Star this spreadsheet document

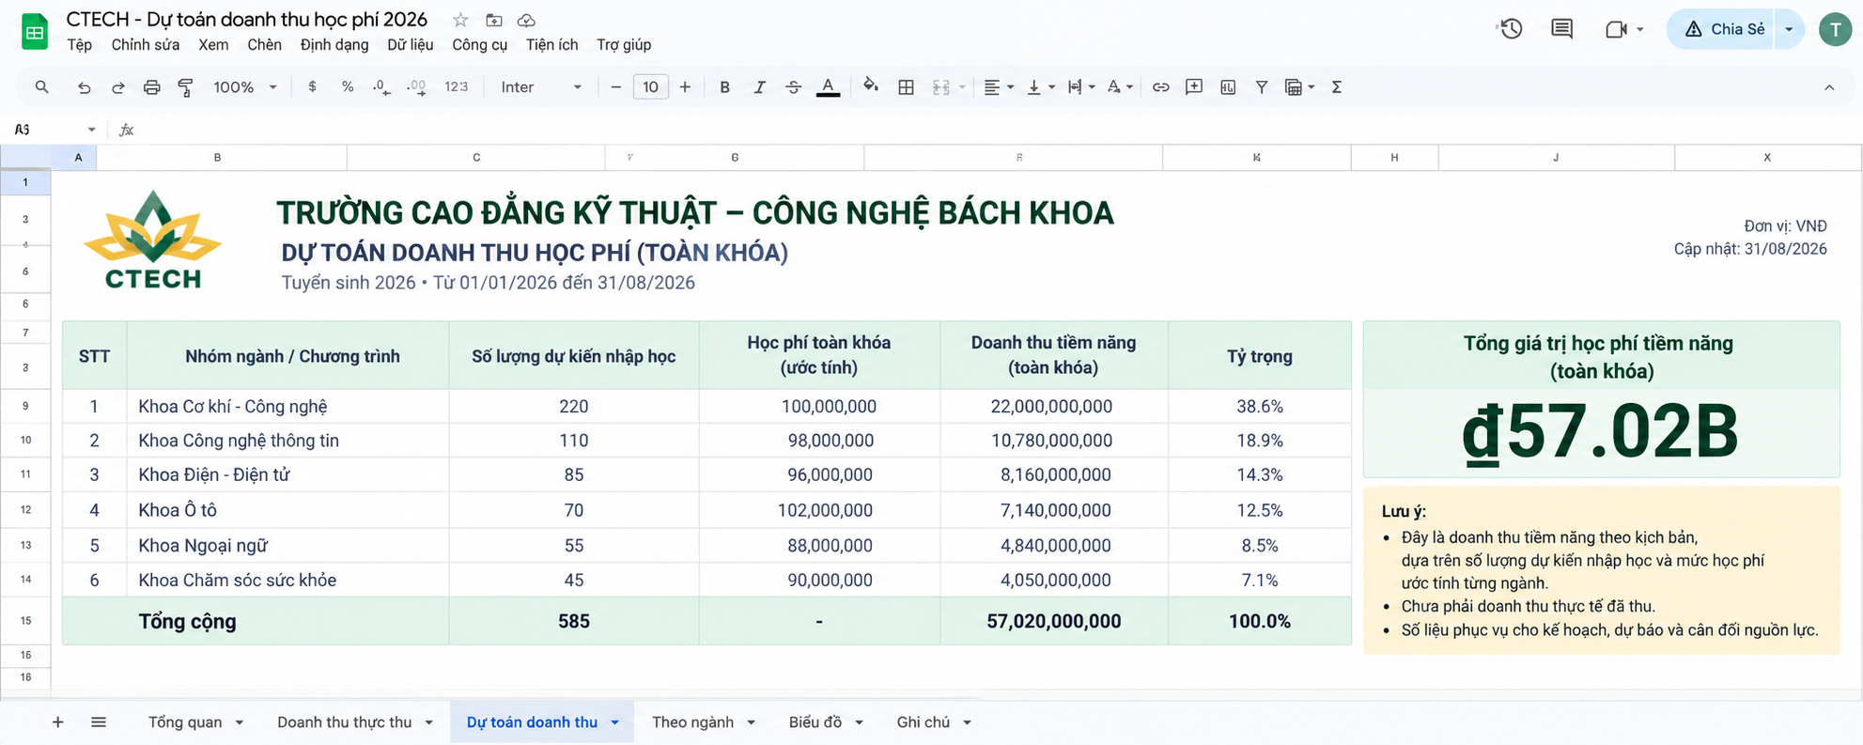[460, 20]
